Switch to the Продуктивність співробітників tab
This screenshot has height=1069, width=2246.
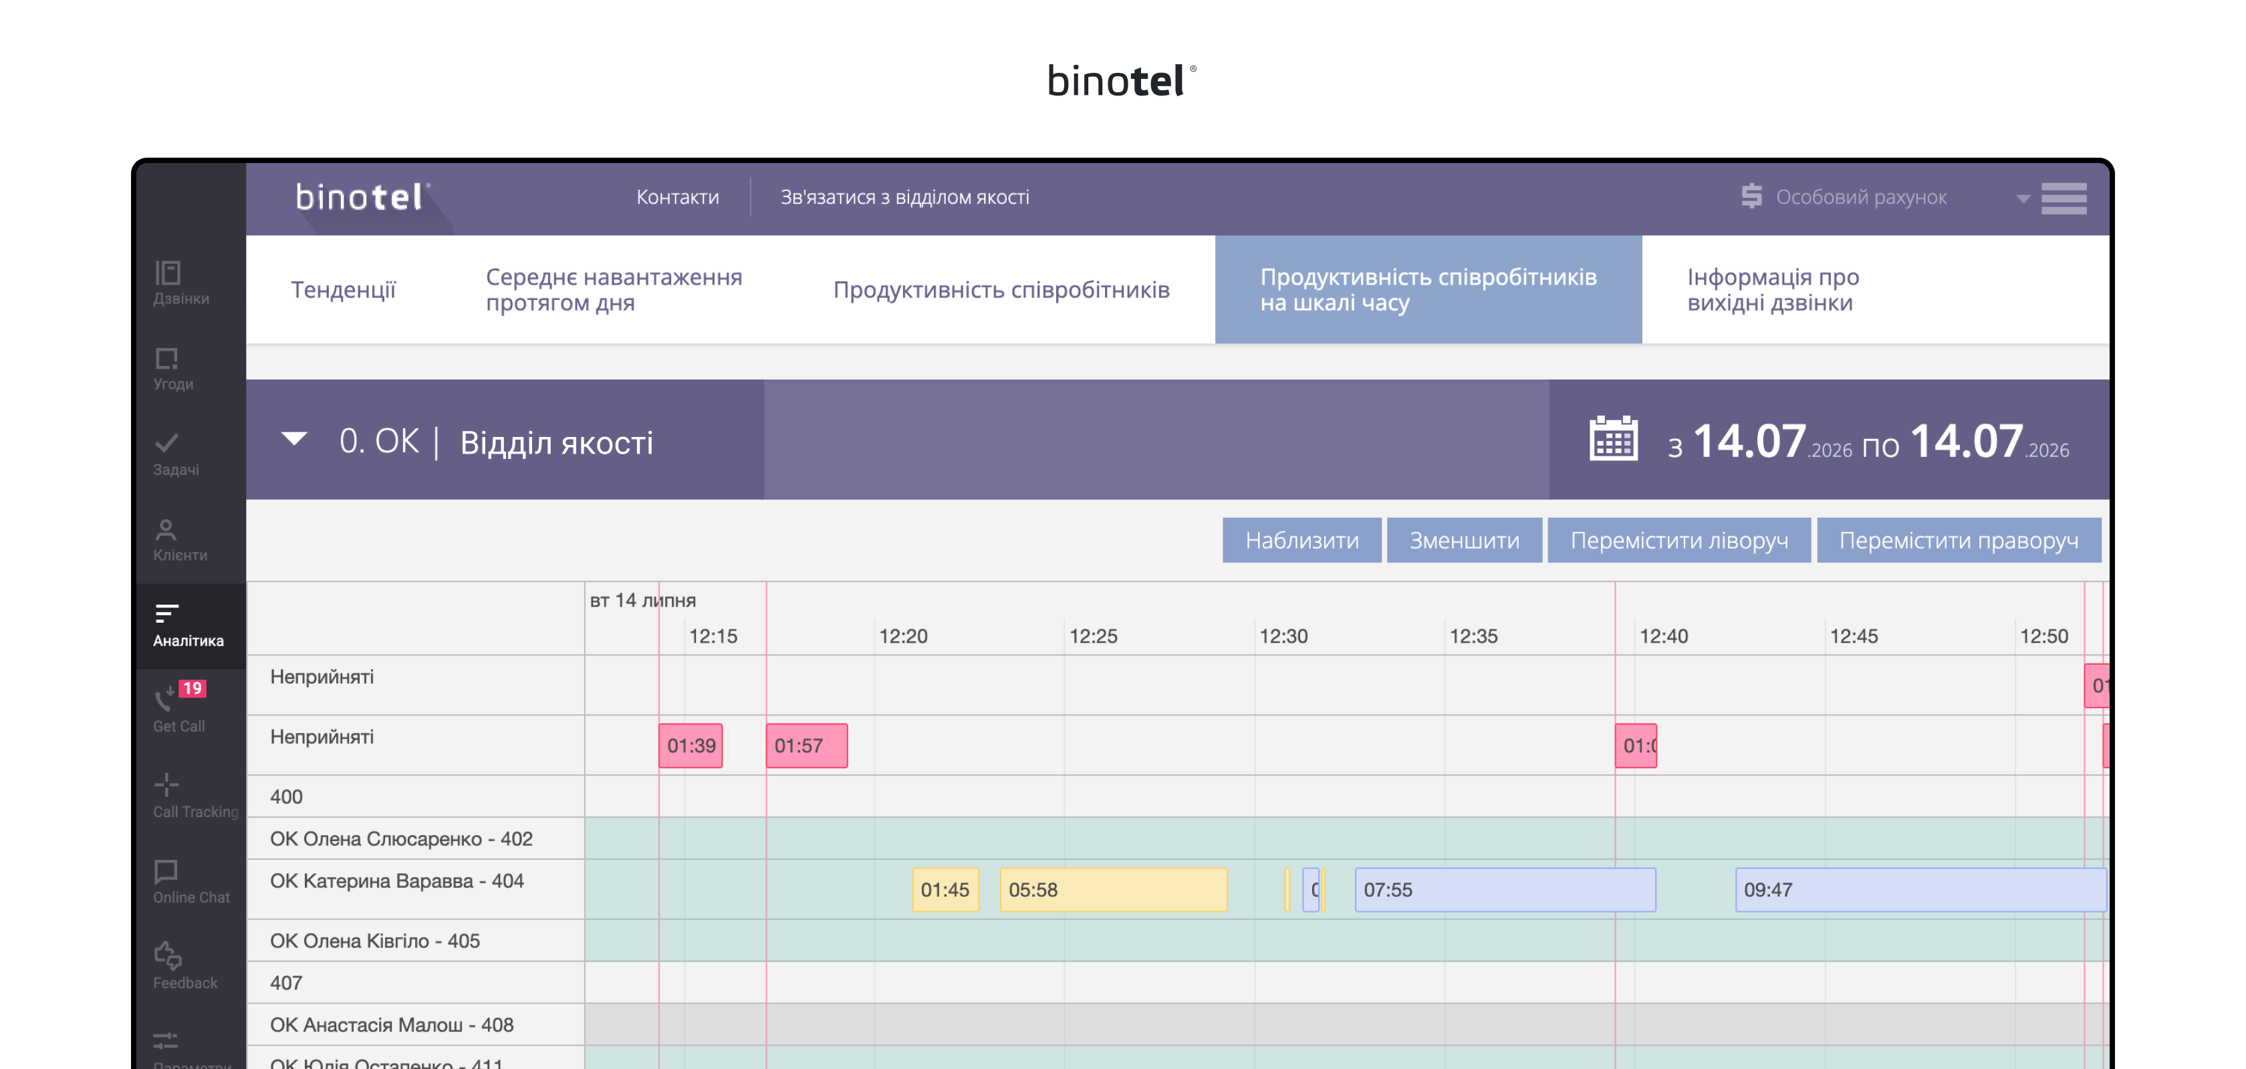[x=1001, y=289]
